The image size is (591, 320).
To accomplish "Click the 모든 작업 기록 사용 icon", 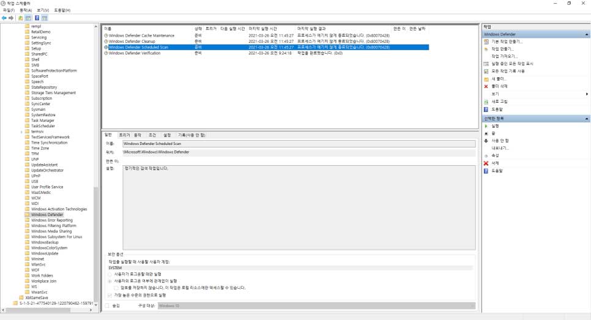I will pos(486,71).
